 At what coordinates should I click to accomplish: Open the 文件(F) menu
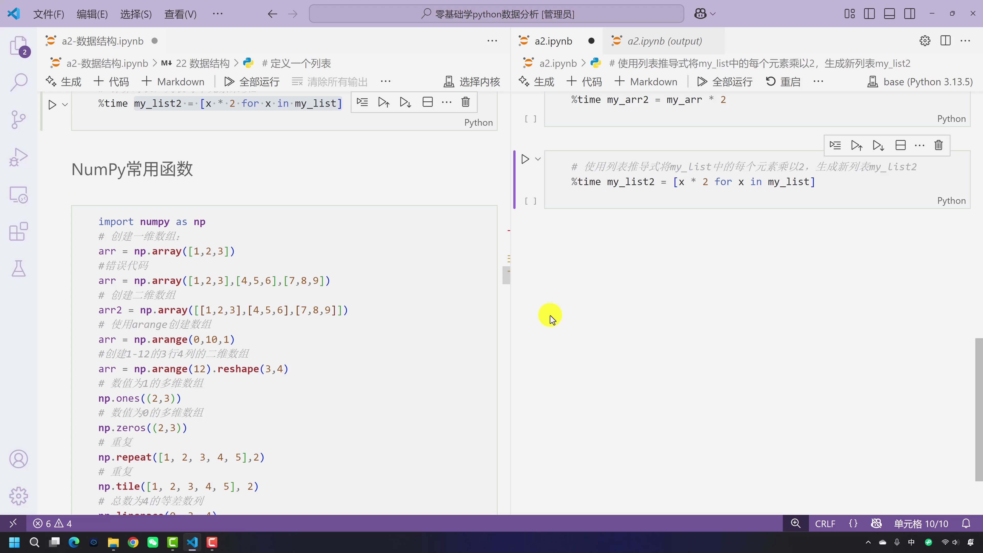point(49,14)
